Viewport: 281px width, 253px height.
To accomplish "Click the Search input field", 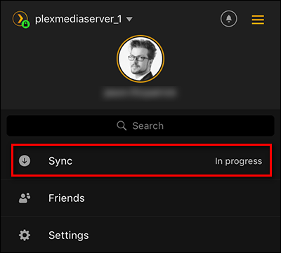I will pos(140,125).
